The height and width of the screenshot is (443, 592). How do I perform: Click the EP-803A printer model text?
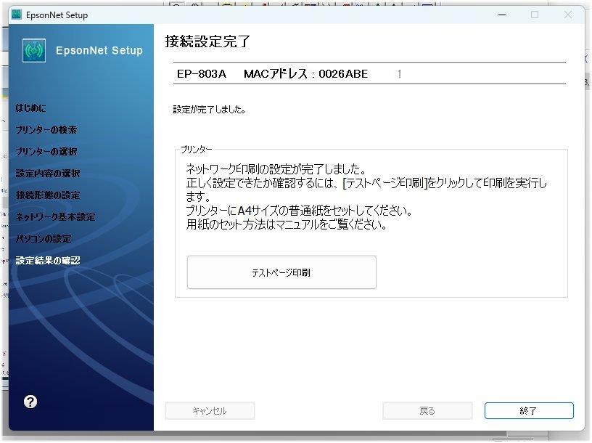pyautogui.click(x=201, y=73)
